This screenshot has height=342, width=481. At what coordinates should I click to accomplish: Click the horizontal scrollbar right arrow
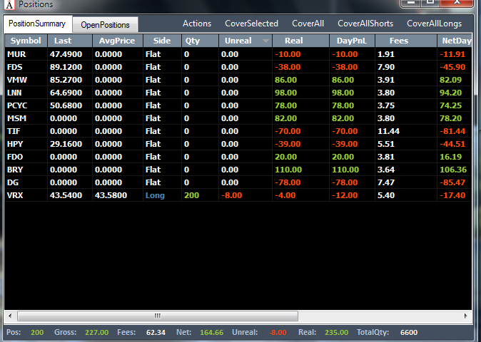point(466,316)
